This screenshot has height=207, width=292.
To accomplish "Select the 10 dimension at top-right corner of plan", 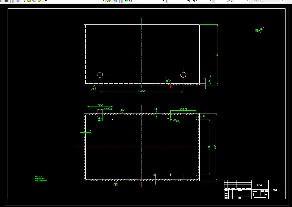I will (x=204, y=116).
